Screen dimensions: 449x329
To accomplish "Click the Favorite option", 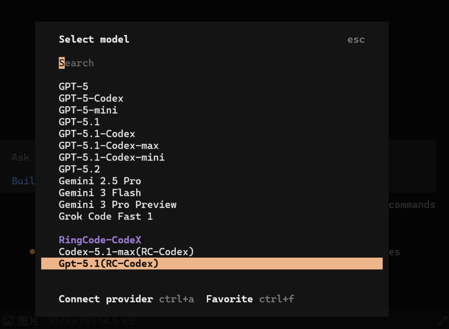I will point(229,299).
